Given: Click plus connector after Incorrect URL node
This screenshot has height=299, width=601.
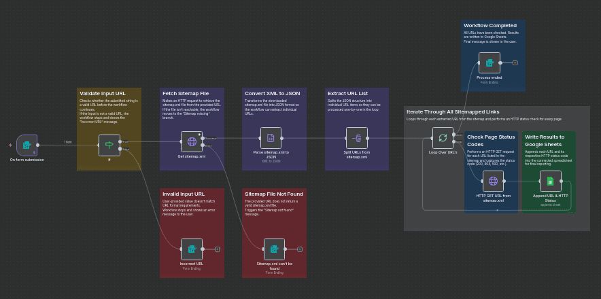Looking at the screenshot, I should pyautogui.click(x=218, y=249).
